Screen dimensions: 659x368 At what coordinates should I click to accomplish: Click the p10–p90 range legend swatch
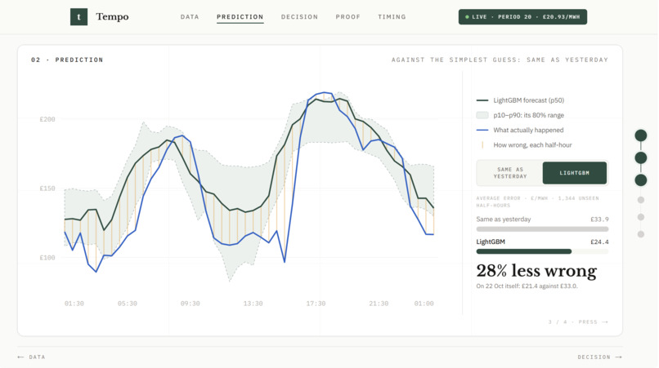coord(482,115)
